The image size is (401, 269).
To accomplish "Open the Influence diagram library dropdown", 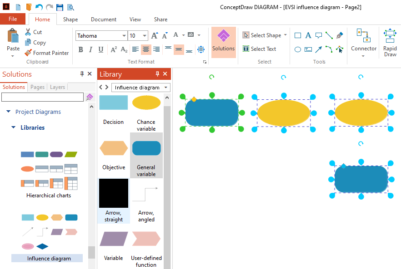I will point(165,88).
